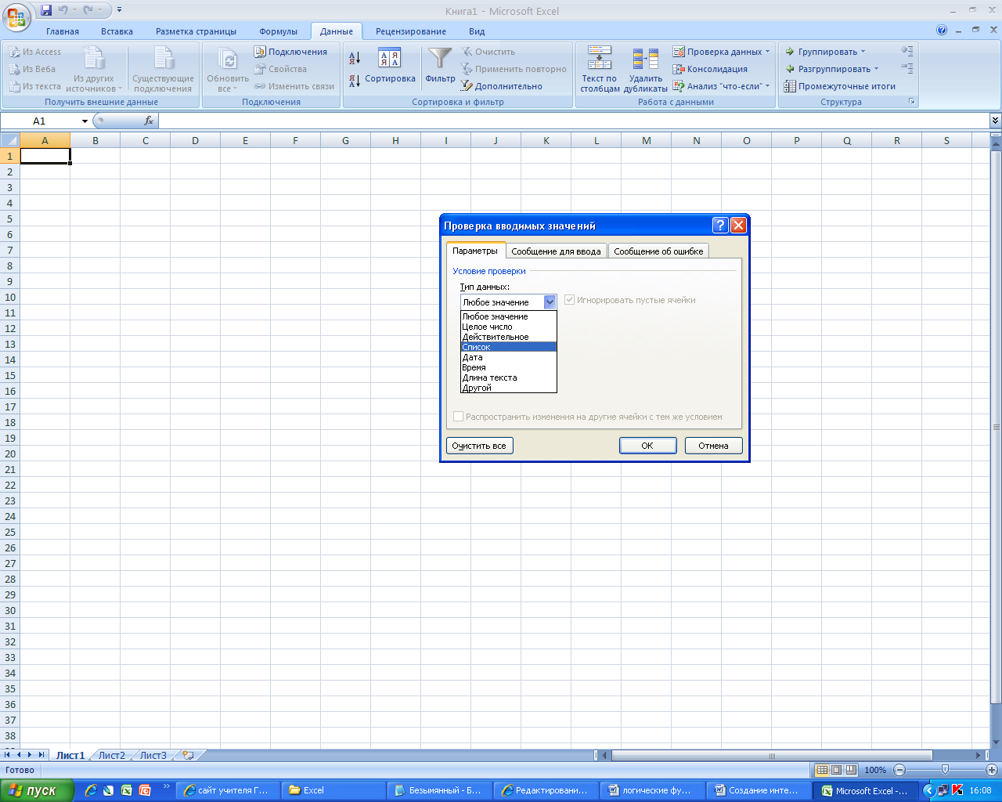Open the Главная ribbon tab

coord(63,31)
